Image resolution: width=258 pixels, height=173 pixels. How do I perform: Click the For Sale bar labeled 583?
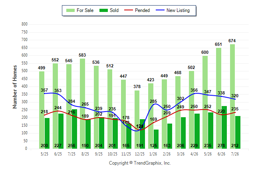pyautogui.click(x=83, y=104)
